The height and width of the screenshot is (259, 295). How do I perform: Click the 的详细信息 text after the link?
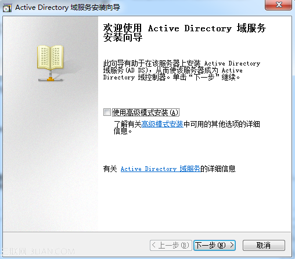(x=218, y=169)
